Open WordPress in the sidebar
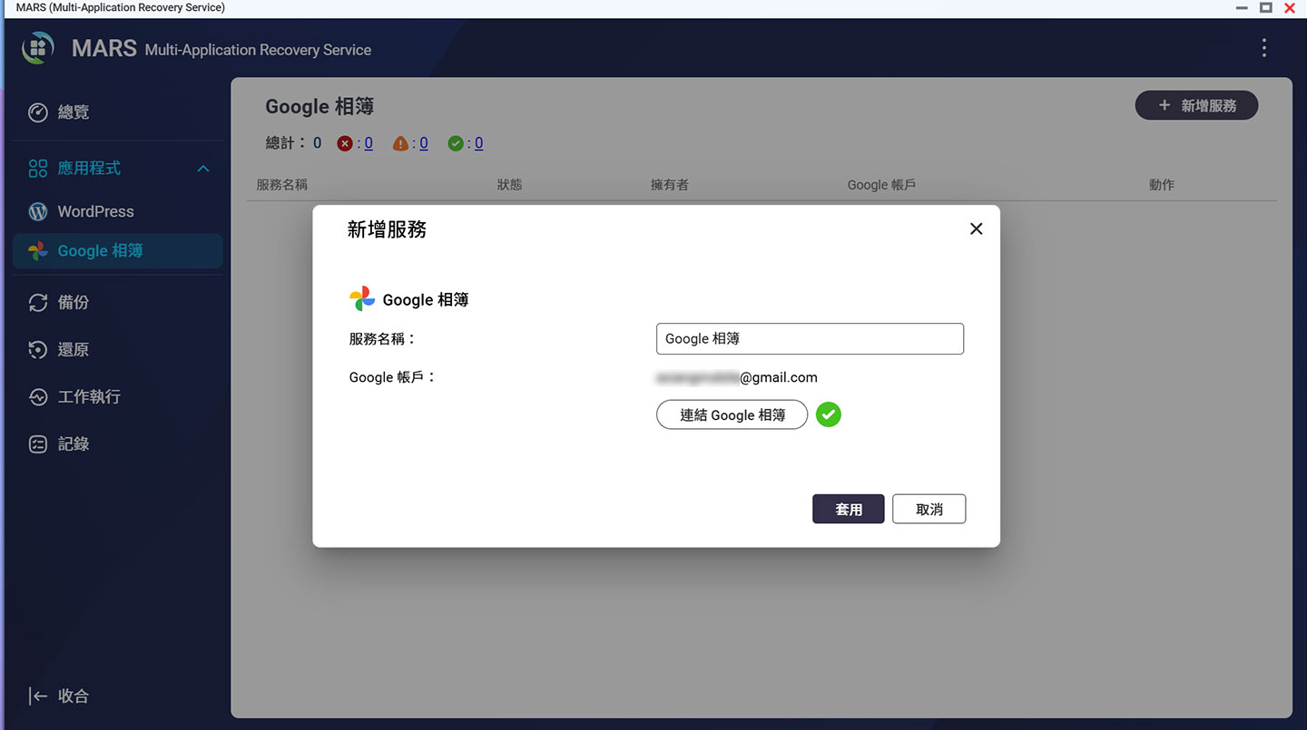1307x730 pixels. (x=117, y=211)
